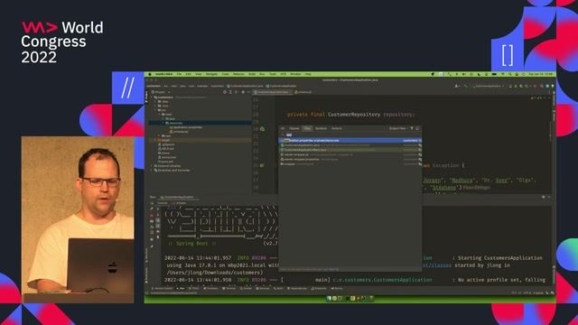The image size is (578, 325).
Task: Click the Search Everywhere magnifier in toolbar
Action: tap(542, 86)
